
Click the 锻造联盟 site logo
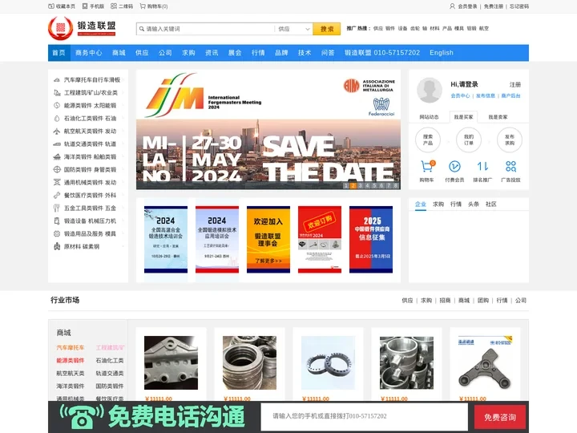coord(82,28)
